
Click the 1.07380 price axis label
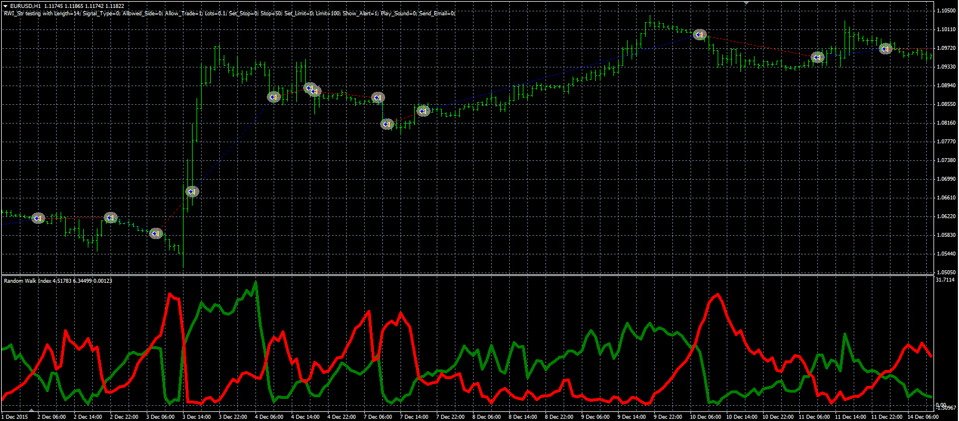(x=946, y=160)
